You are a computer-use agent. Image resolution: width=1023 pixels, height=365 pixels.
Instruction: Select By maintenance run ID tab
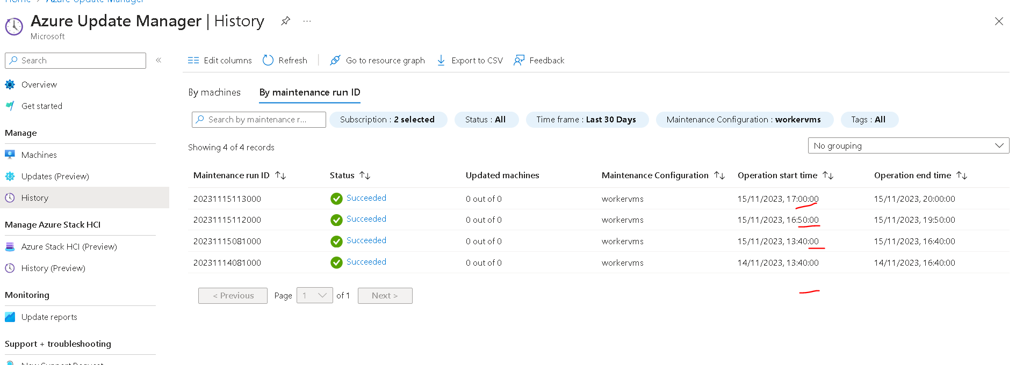(309, 92)
